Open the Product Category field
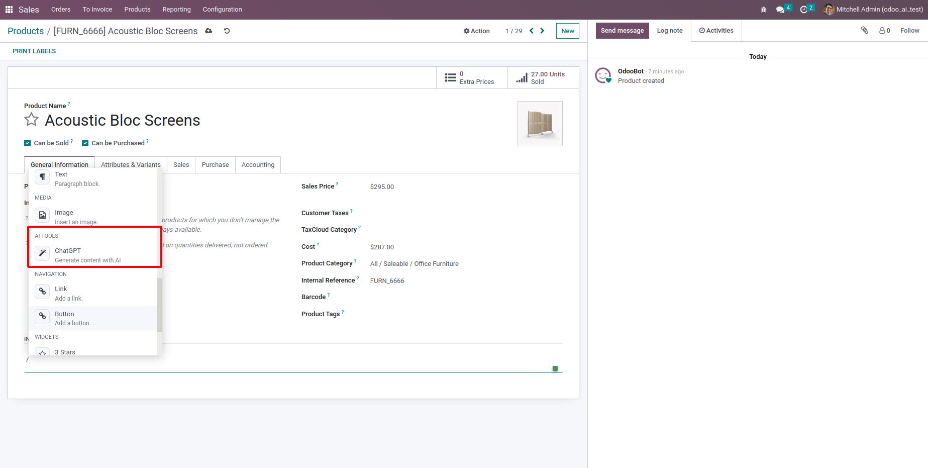The width and height of the screenshot is (928, 468). (466, 264)
